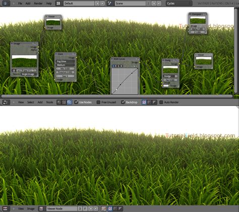Add a new screen layout with plus icon
Image resolution: width=239 pixels, height=212 pixels.
(x=97, y=4)
